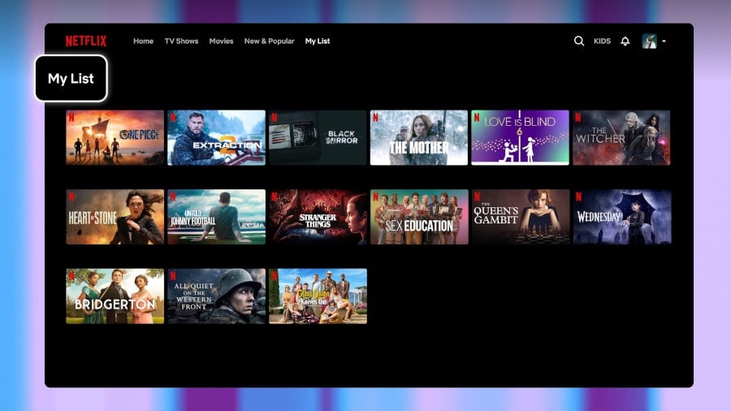
Task: Click the Netflix logo
Action: [x=86, y=41]
